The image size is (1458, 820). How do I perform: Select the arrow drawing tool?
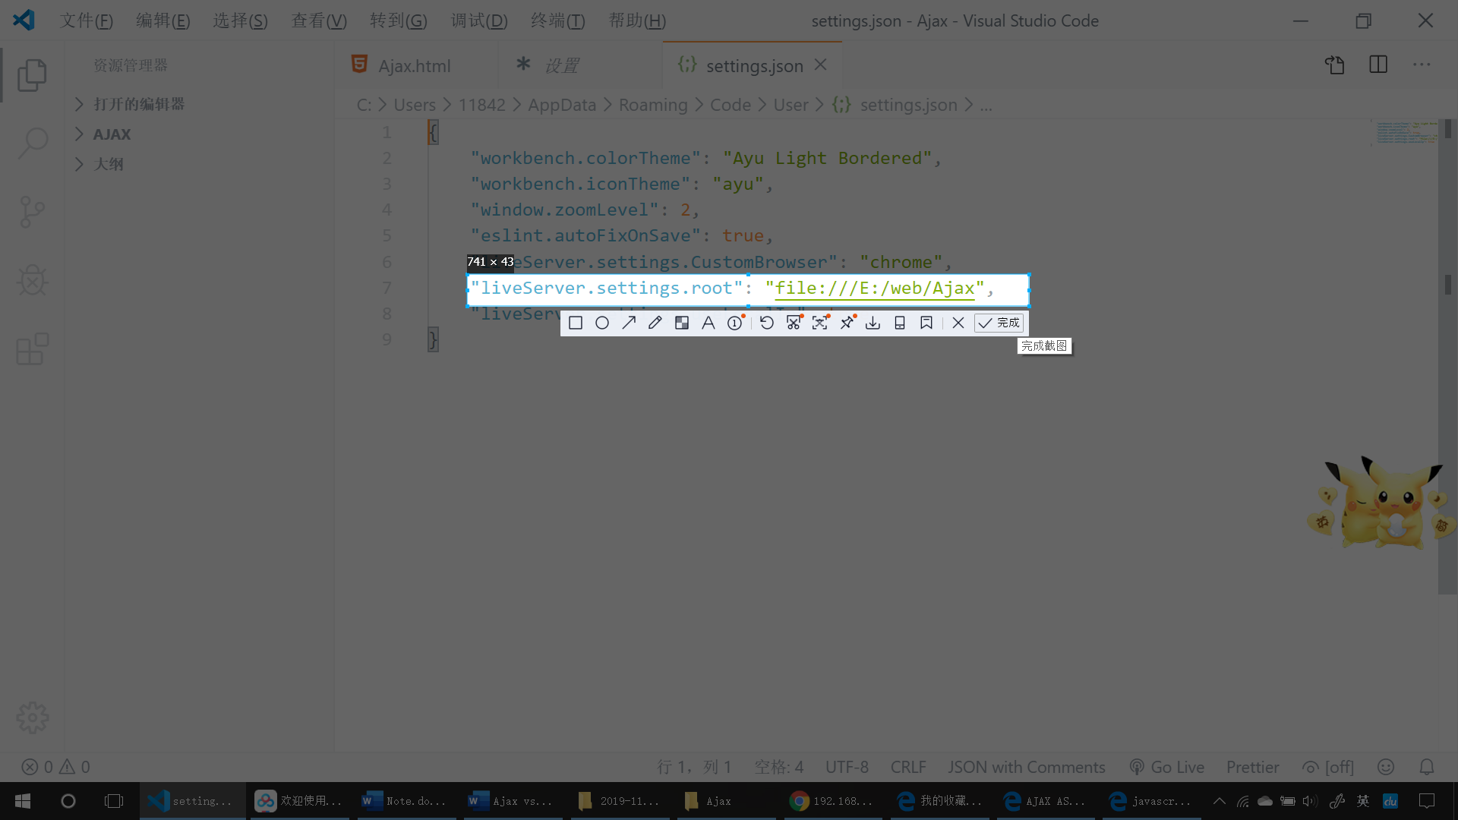coord(629,323)
